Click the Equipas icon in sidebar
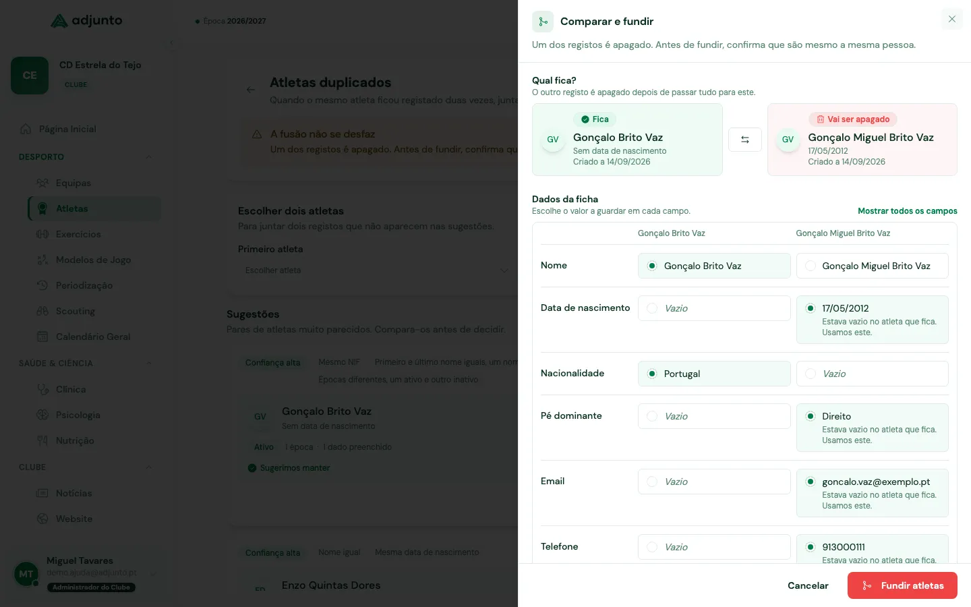 coord(42,183)
